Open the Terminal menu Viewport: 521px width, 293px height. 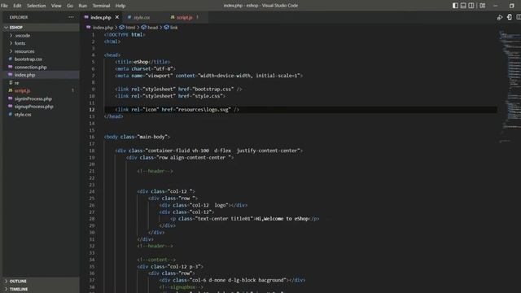[101, 6]
